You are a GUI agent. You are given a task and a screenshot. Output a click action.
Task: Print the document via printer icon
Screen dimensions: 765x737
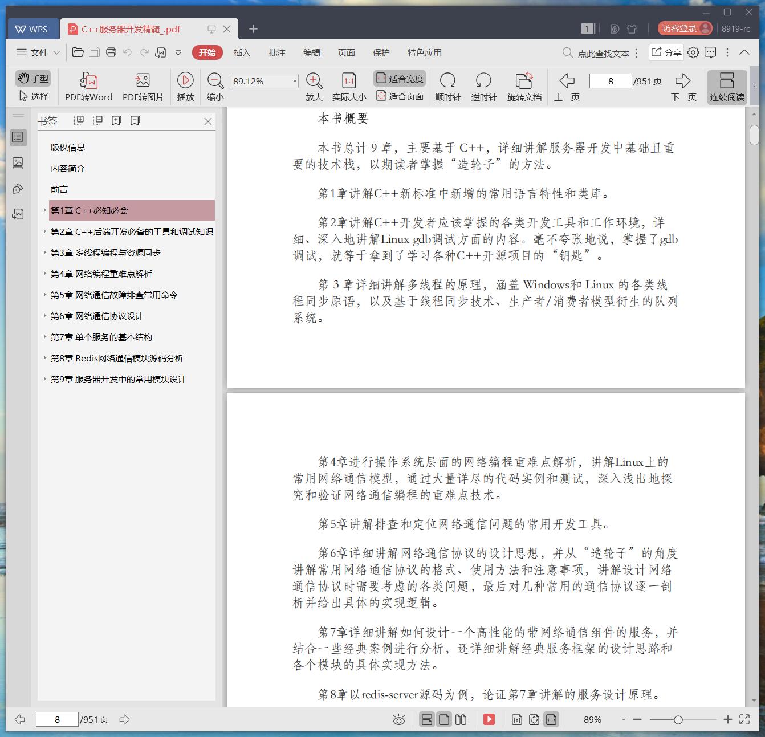point(111,52)
